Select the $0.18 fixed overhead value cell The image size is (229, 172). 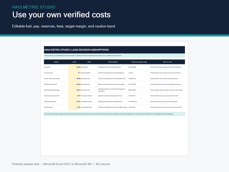74,90
